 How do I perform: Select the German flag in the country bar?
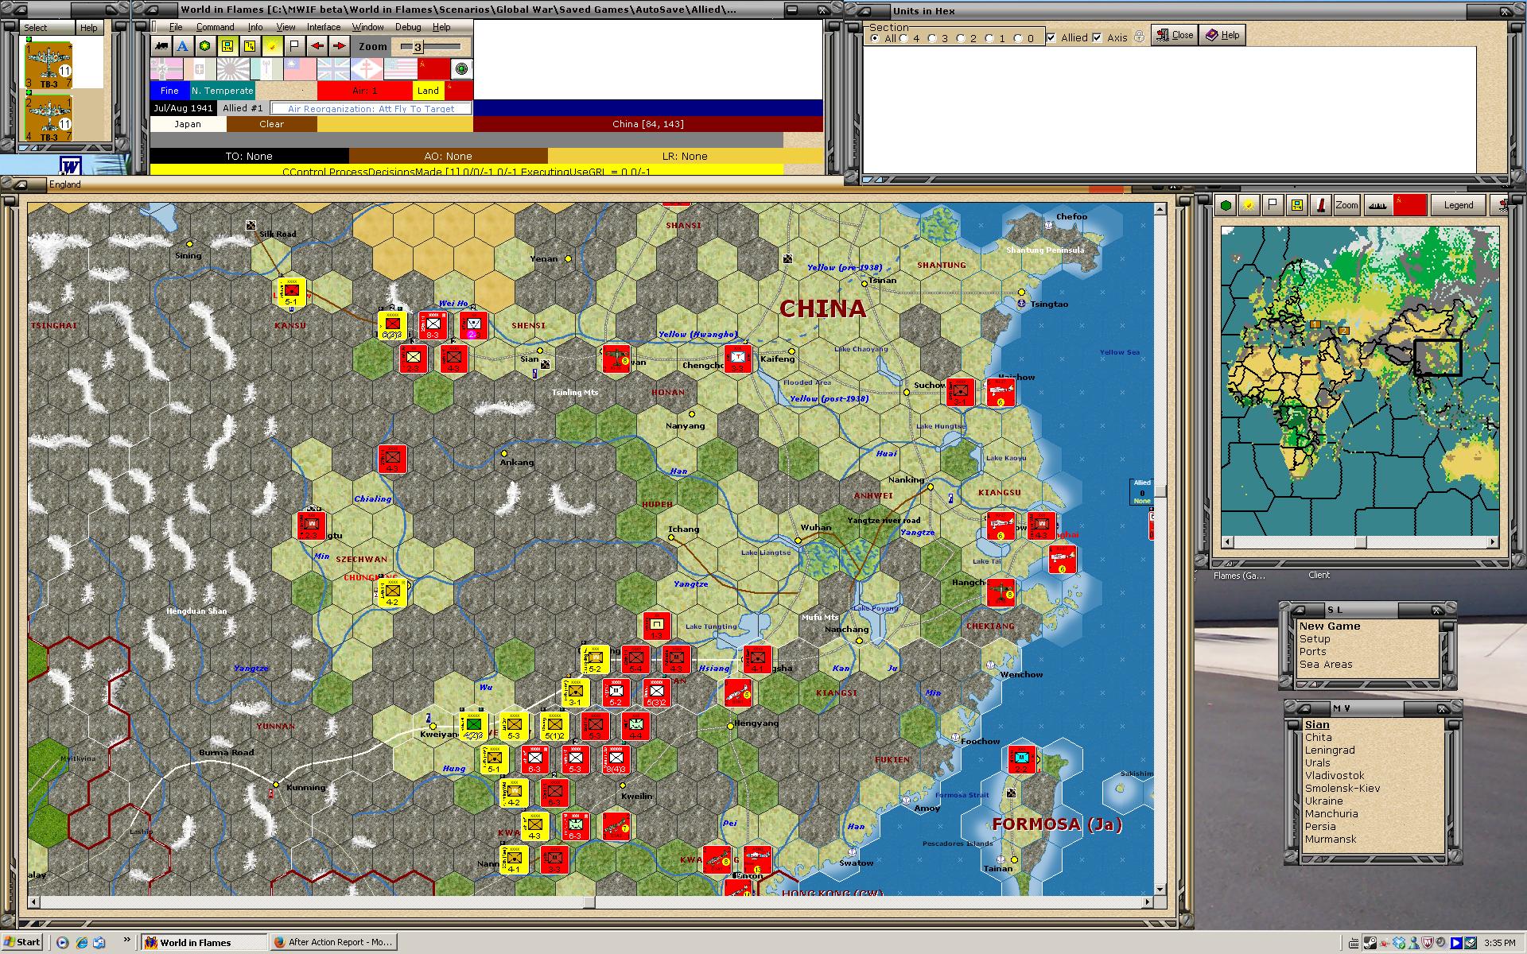166,69
